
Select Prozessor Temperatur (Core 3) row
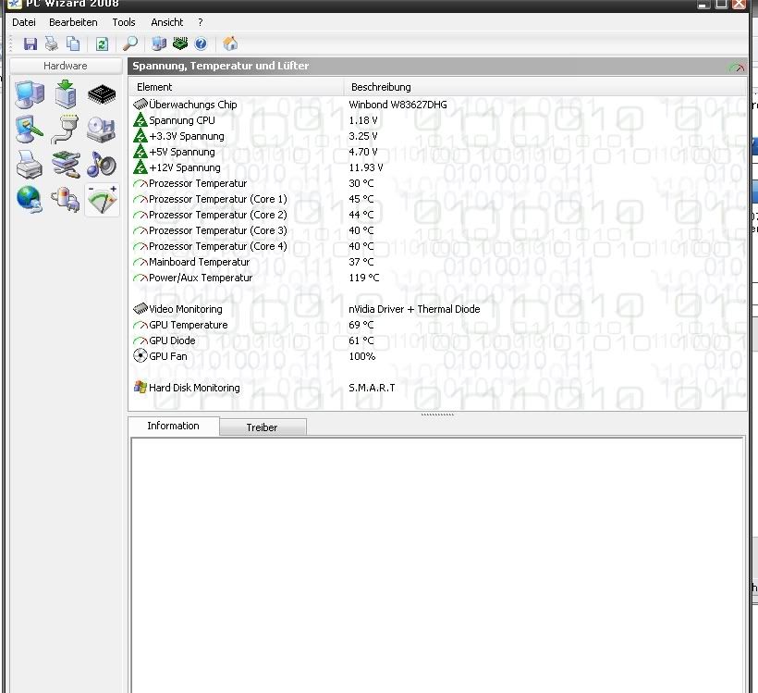[x=437, y=230]
